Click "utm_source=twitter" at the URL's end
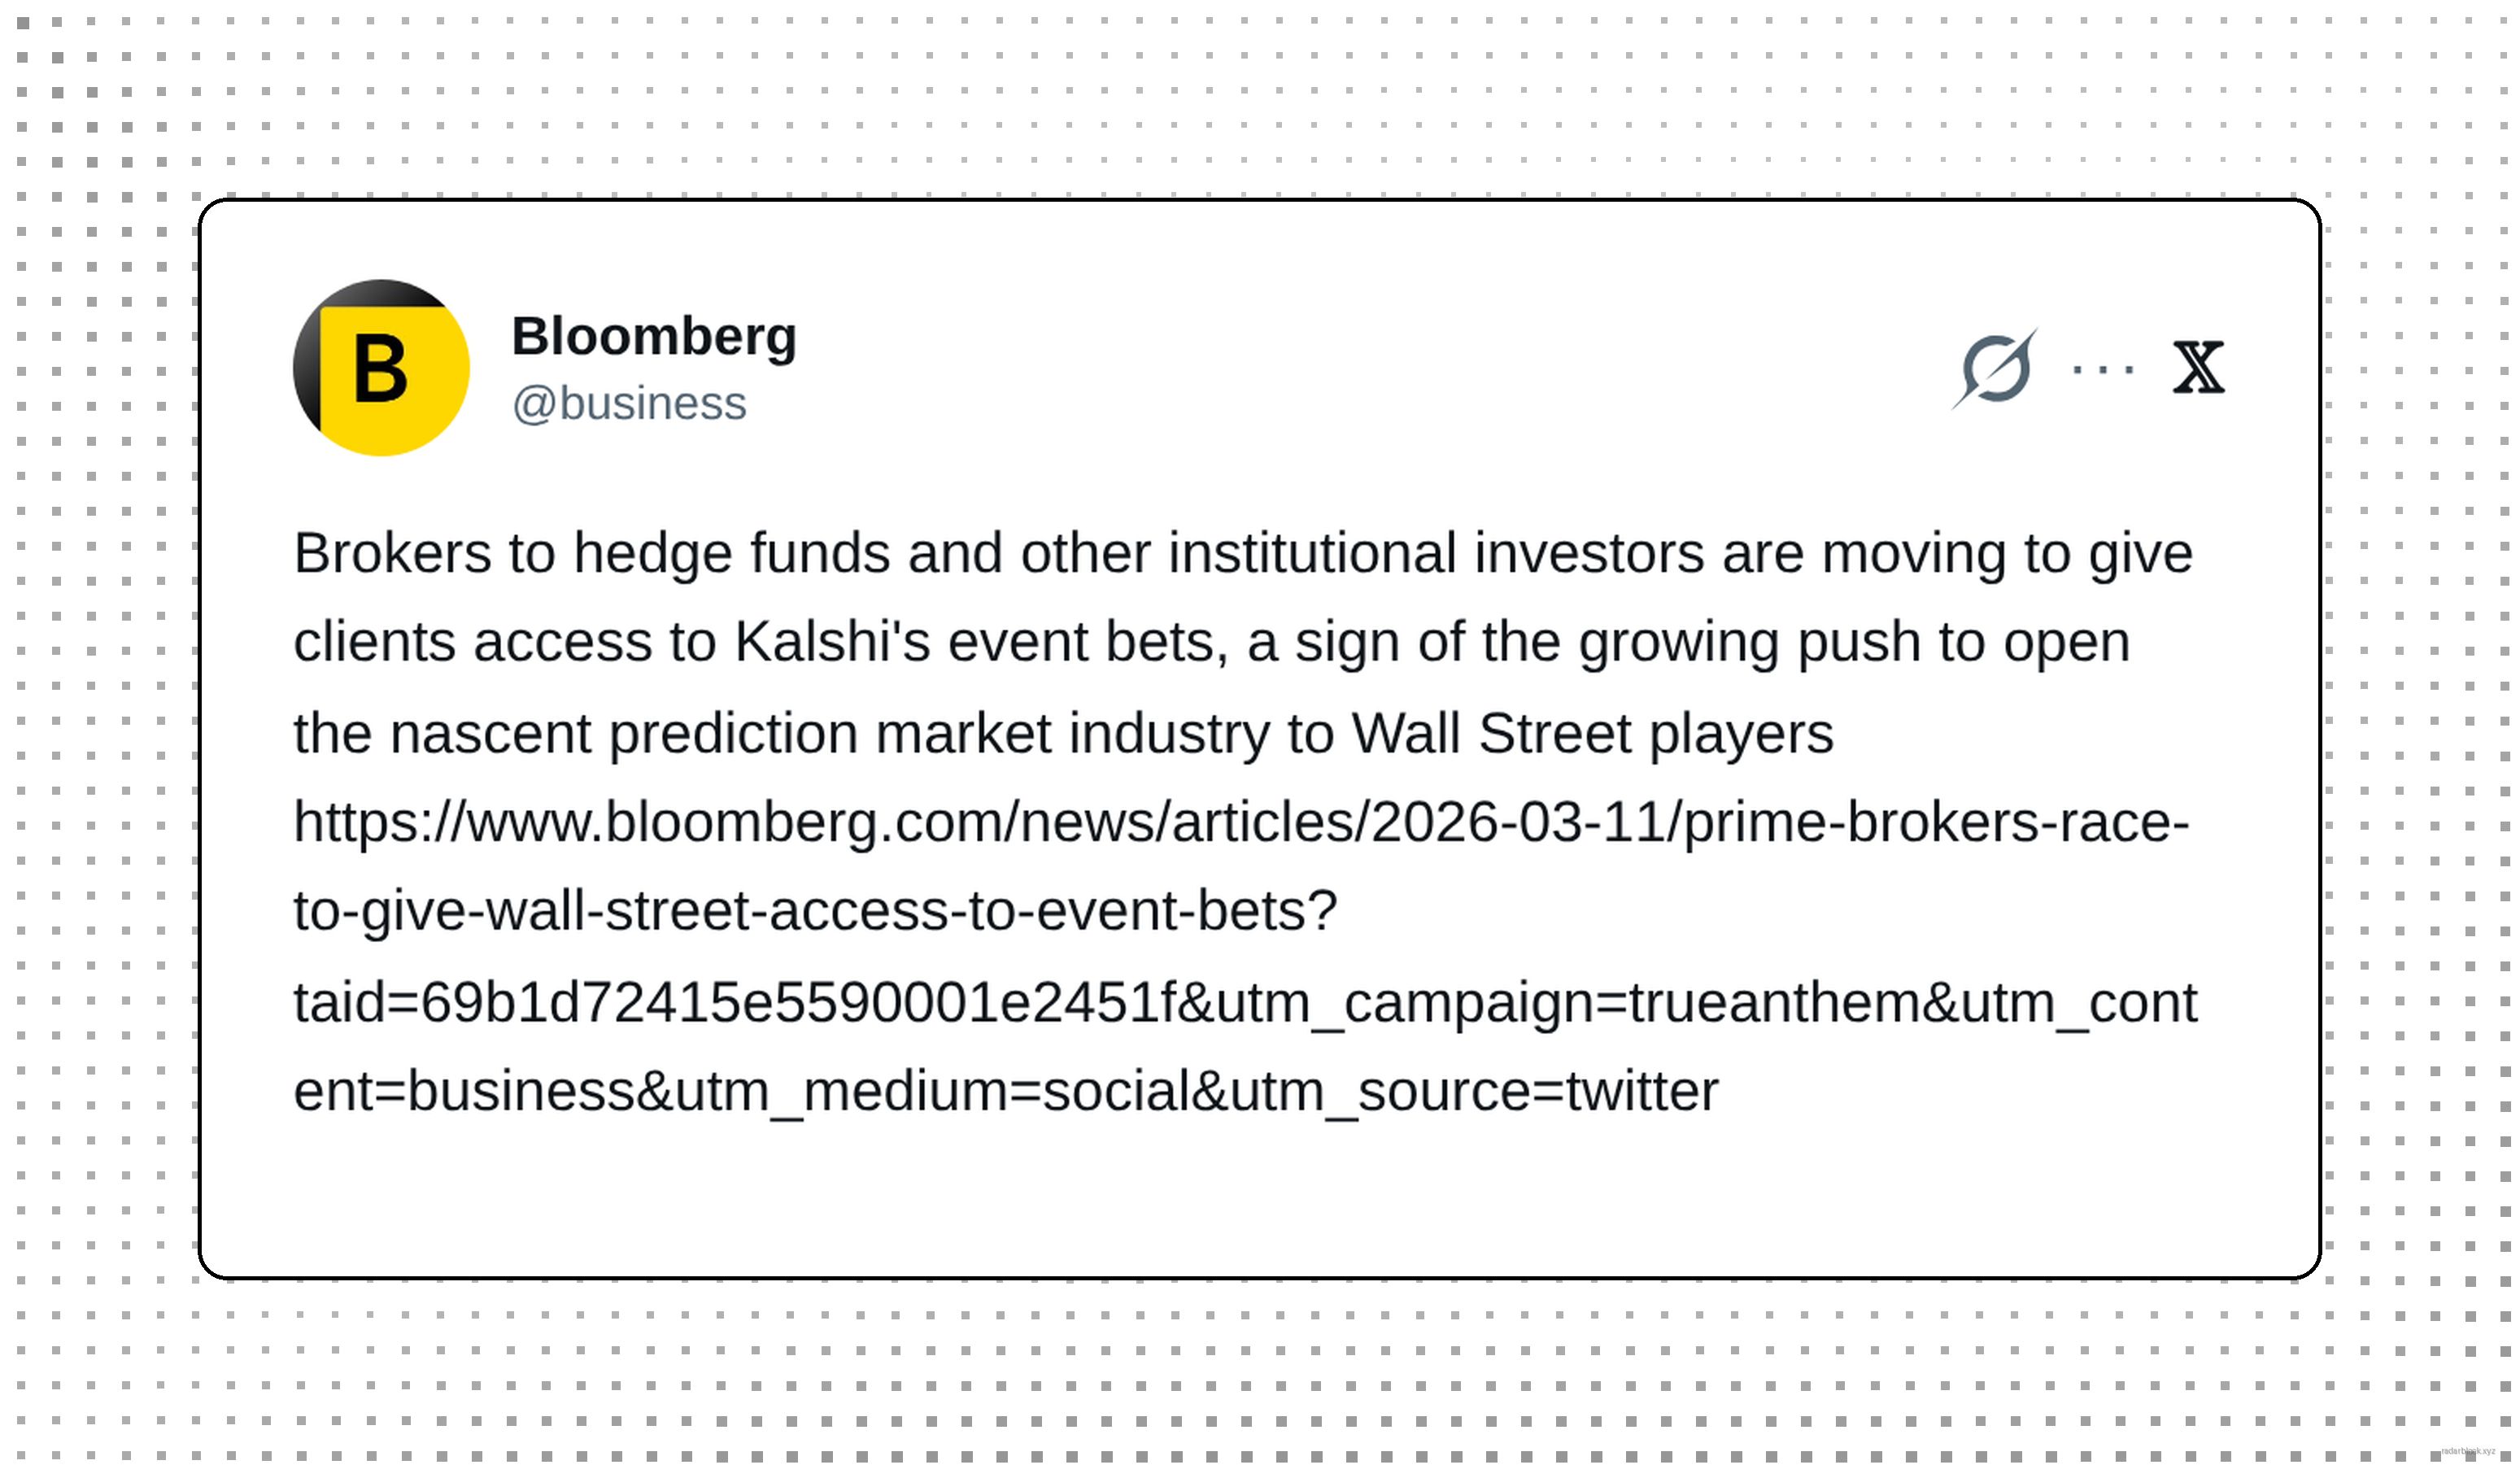 point(1473,1091)
